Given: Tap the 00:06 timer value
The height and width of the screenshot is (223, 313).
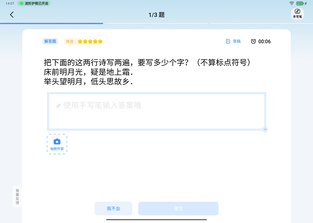Looking at the screenshot, I should pos(265,42).
